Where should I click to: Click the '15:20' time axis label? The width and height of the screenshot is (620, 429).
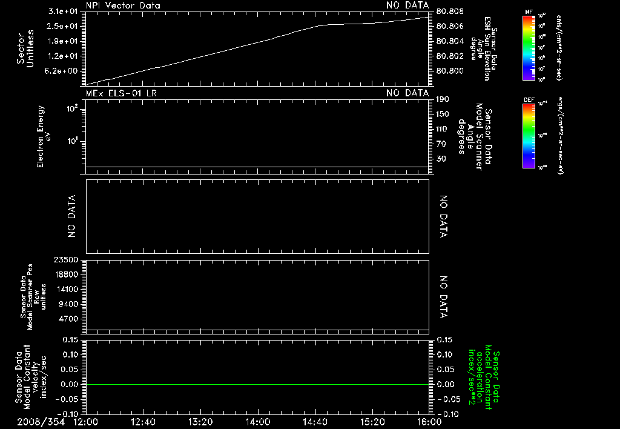[372, 422]
